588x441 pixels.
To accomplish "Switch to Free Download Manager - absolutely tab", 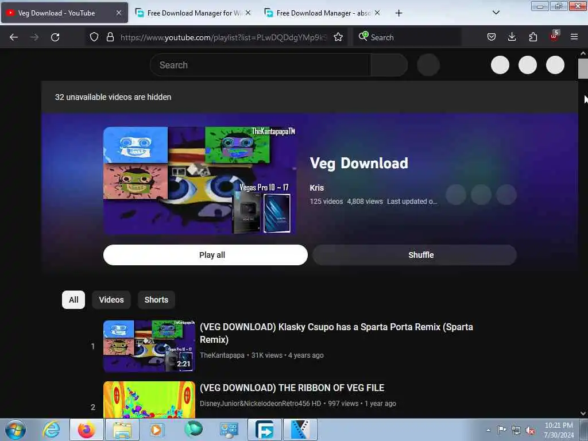I will 323,13.
